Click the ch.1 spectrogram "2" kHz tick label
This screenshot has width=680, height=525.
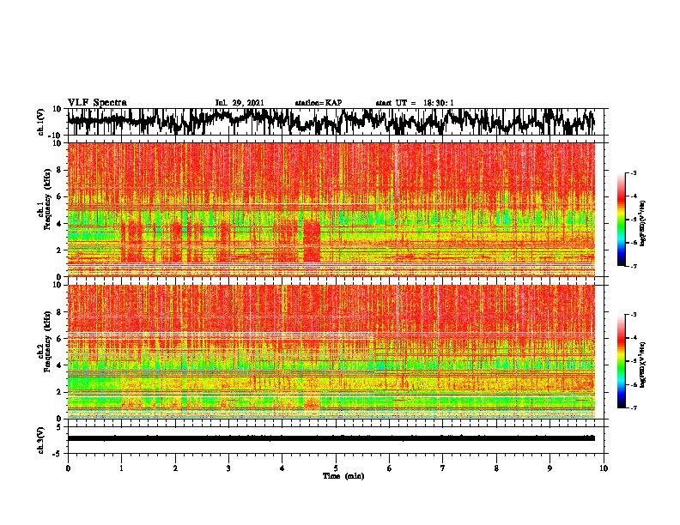(x=59, y=250)
